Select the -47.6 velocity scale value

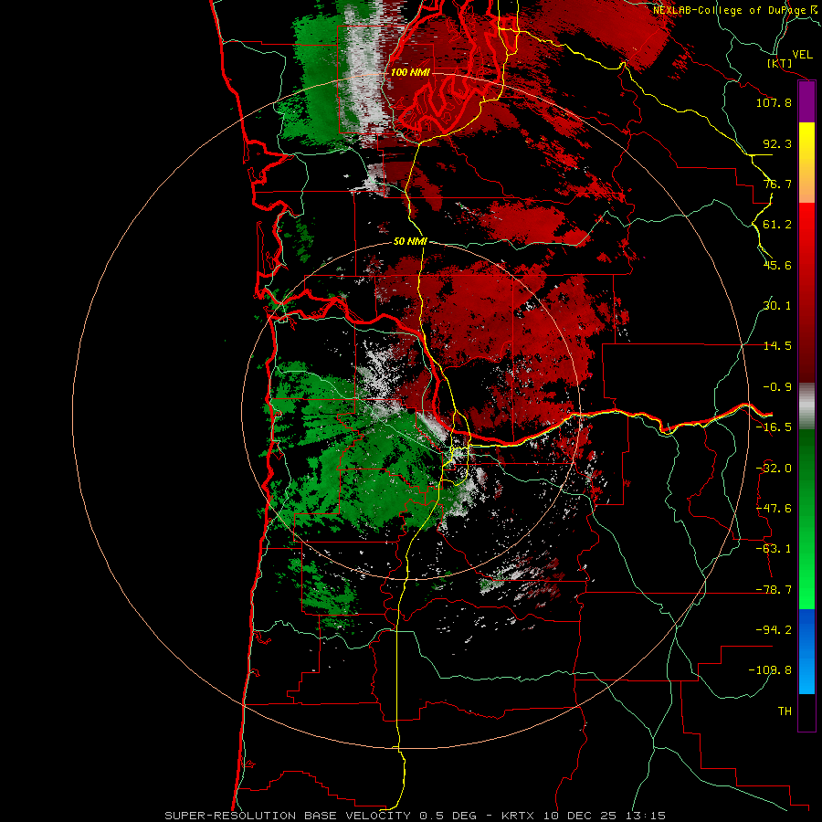tap(774, 509)
